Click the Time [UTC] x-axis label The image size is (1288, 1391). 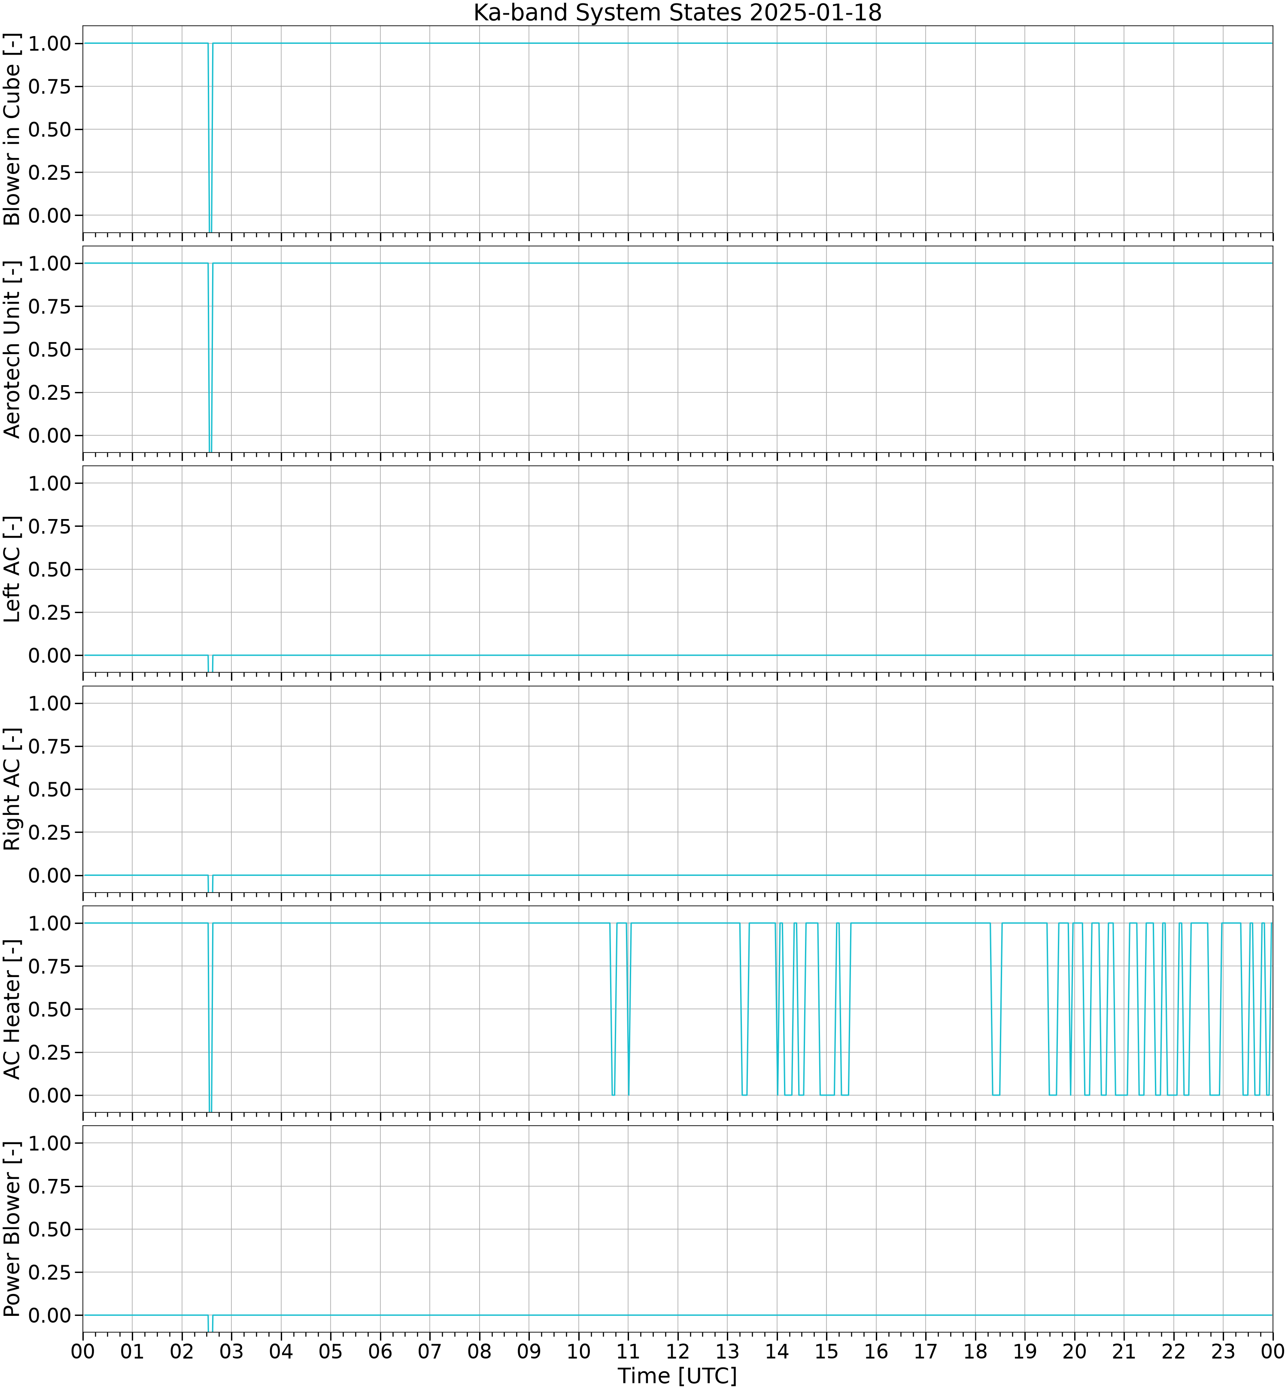(677, 1376)
